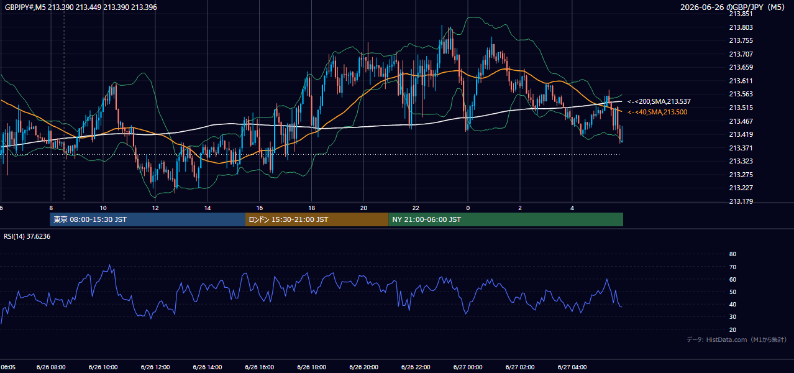The height and width of the screenshot is (373, 794).
Task: Click the RSI 40 level label
Action: (732, 305)
